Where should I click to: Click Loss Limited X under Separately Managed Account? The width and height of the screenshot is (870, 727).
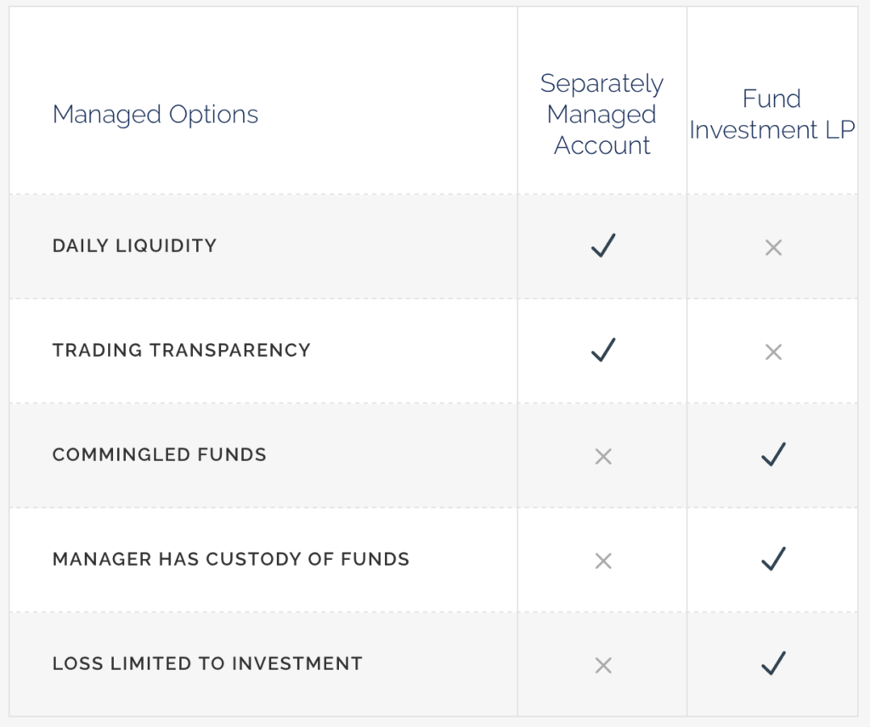coord(603,665)
